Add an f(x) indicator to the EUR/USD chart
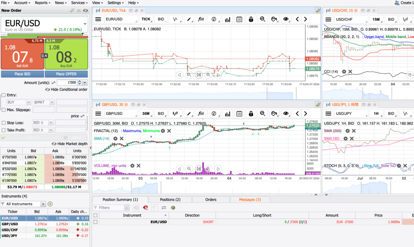414x247 pixels. point(201,19)
